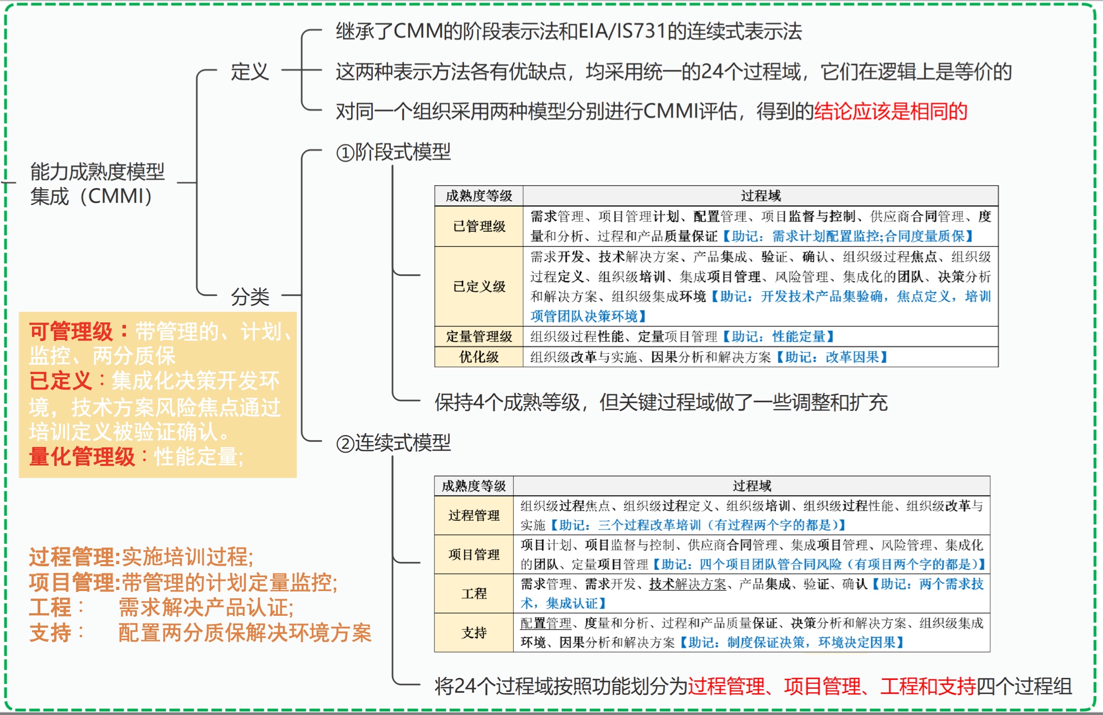Click the node about 24个过程域 逻辑上等价
This screenshot has height=715, width=1103.
(673, 71)
